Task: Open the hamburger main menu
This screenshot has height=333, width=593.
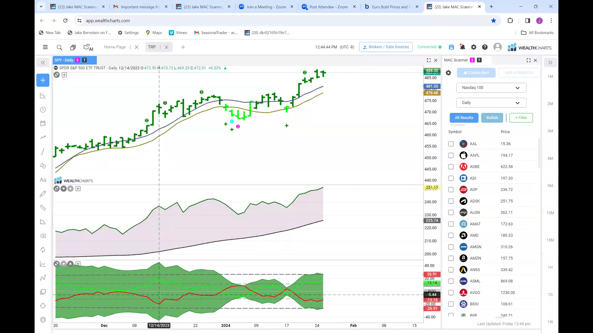Action: point(45,47)
